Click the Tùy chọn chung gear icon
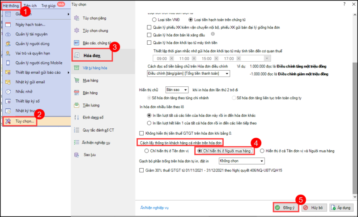 77,30
